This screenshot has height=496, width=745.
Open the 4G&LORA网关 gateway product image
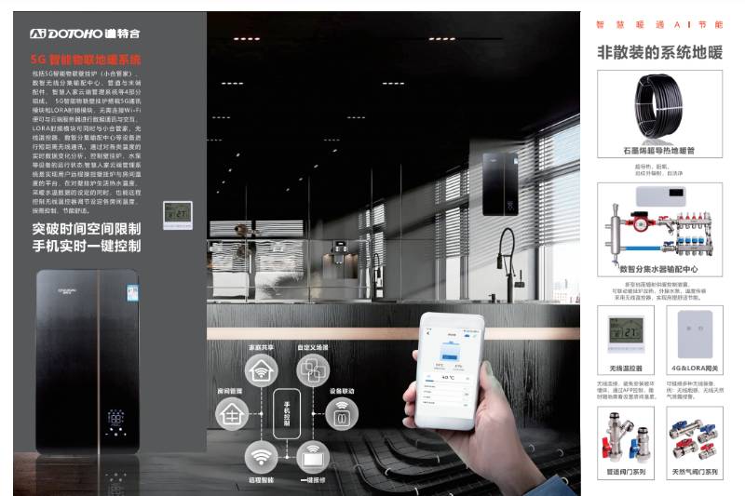(x=695, y=332)
